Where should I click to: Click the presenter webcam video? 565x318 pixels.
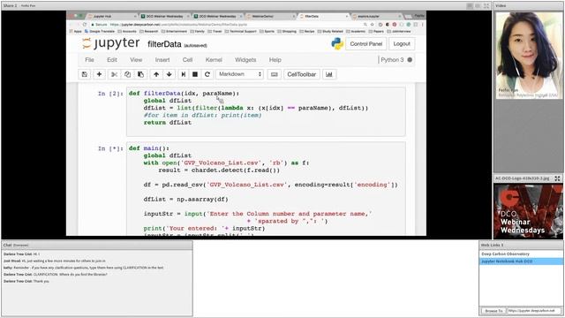[529, 55]
